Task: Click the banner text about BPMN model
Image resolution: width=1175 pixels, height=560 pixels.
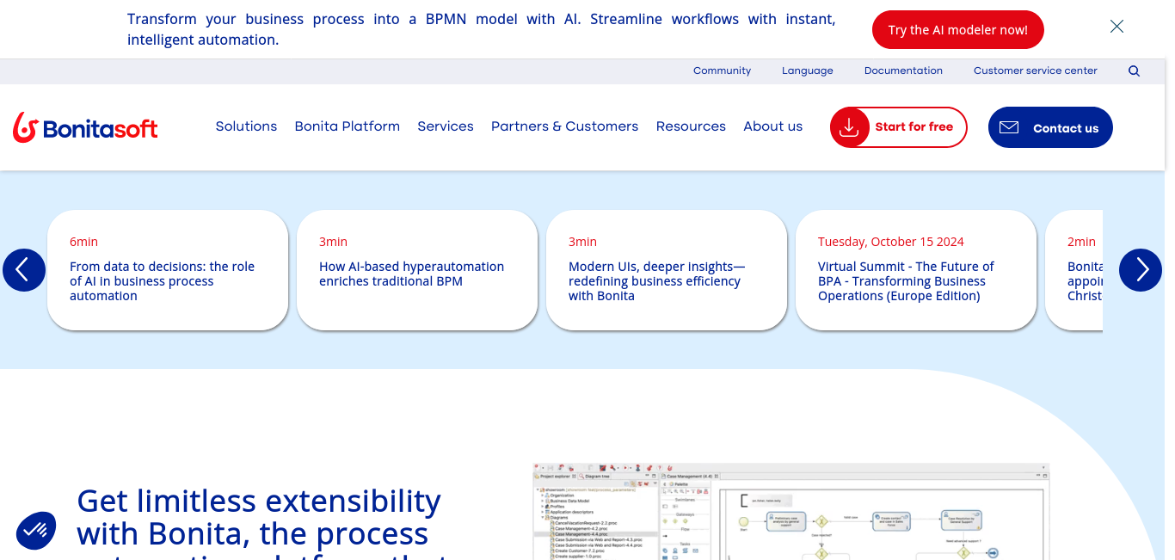Action: coord(481,29)
